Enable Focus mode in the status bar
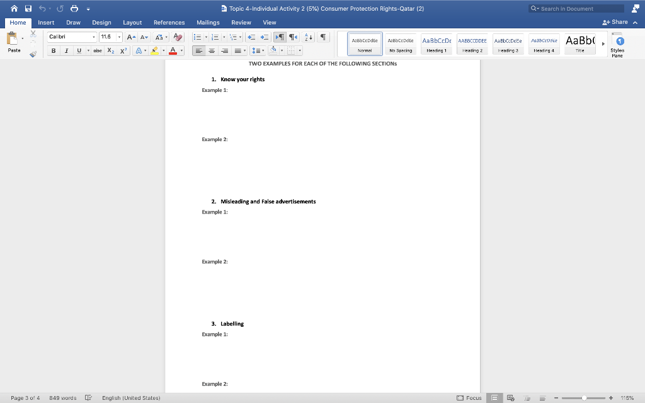The height and width of the screenshot is (403, 645). point(469,398)
